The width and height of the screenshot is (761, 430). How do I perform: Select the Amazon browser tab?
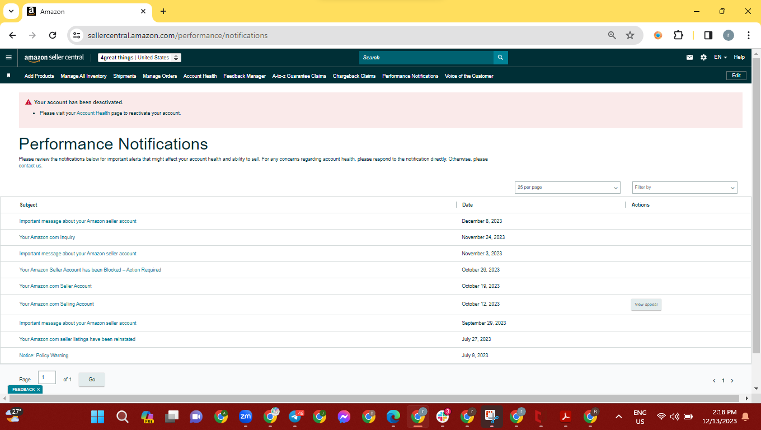tap(87, 11)
